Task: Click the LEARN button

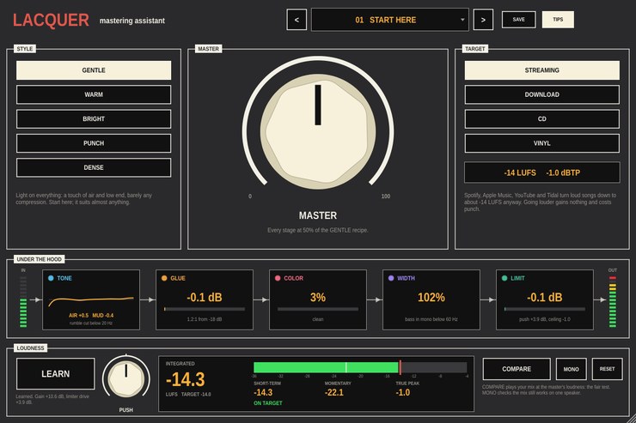Action: 56,373
